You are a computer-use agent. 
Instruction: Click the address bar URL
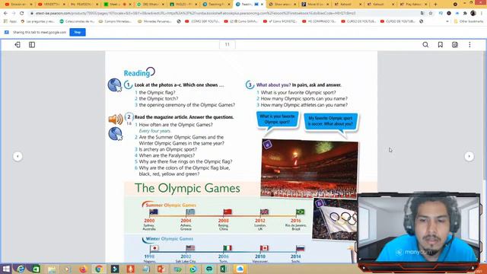(x=196, y=14)
